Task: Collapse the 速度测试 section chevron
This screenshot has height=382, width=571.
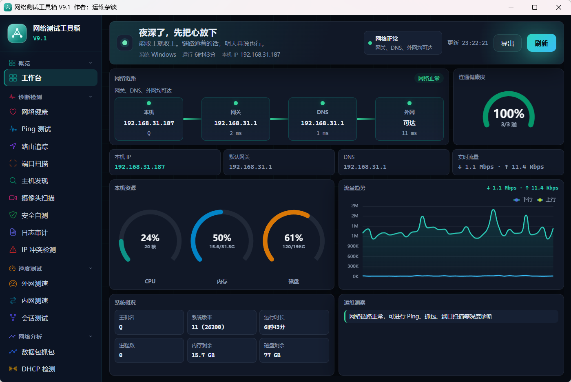Action: click(x=91, y=269)
